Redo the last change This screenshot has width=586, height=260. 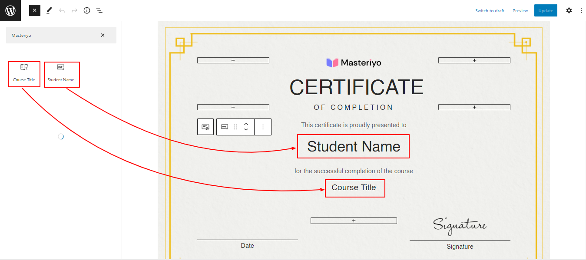tap(74, 10)
